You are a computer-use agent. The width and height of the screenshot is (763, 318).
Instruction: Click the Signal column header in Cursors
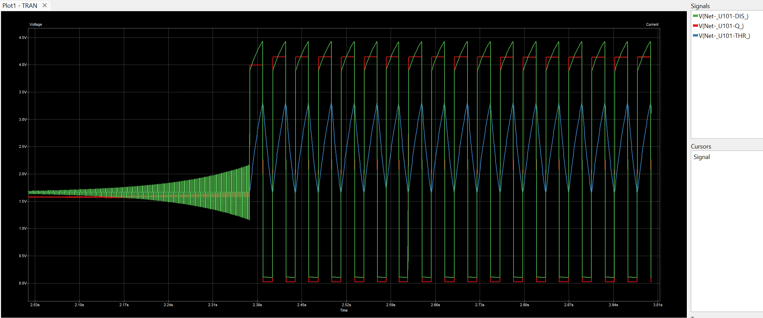coord(701,157)
